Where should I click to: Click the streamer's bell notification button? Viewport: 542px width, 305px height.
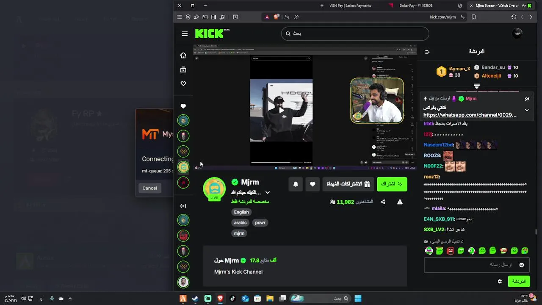[296, 184]
